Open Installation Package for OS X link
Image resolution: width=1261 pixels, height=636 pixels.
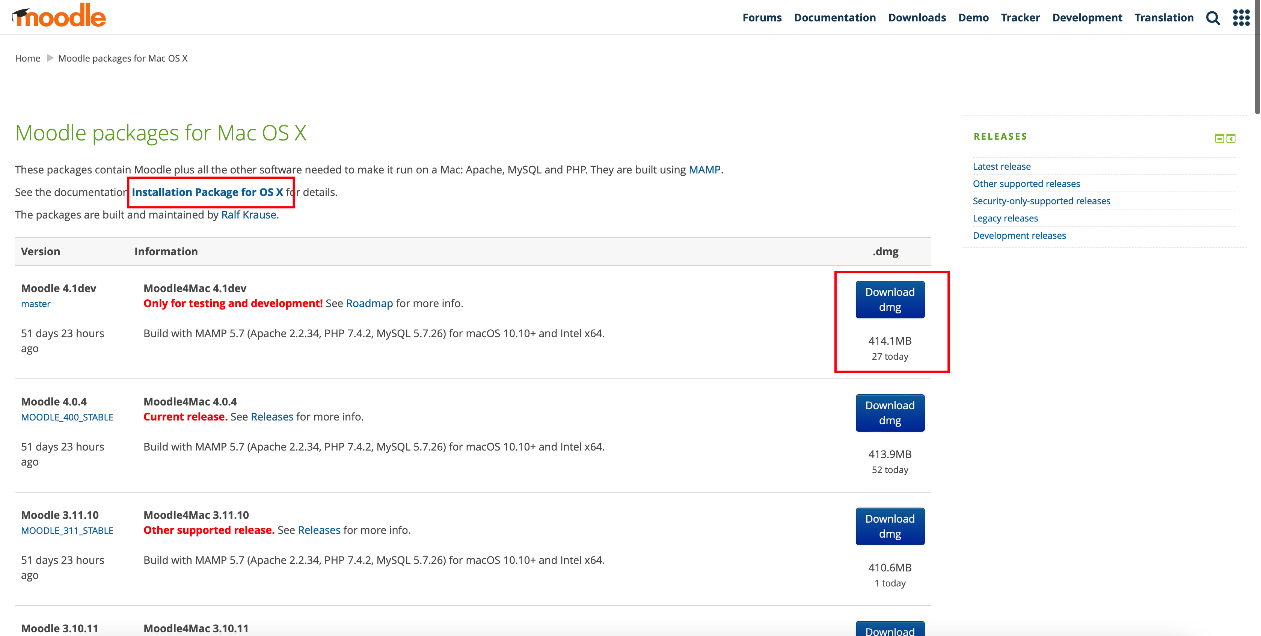pyautogui.click(x=208, y=192)
